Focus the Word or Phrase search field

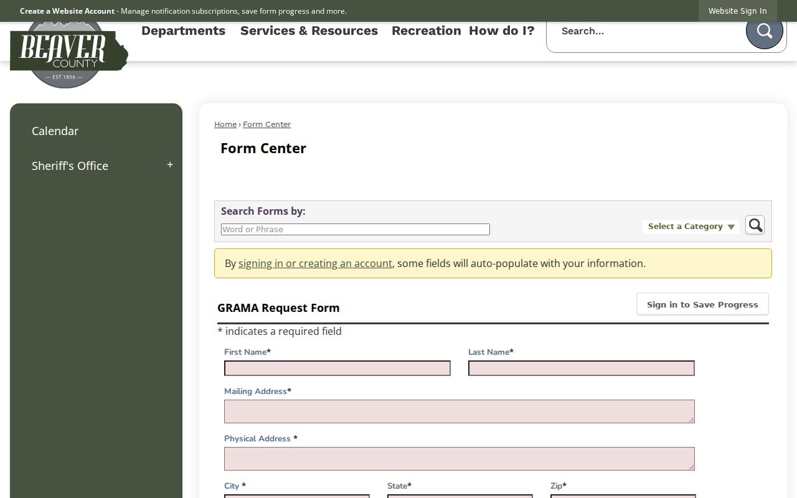[x=356, y=229]
